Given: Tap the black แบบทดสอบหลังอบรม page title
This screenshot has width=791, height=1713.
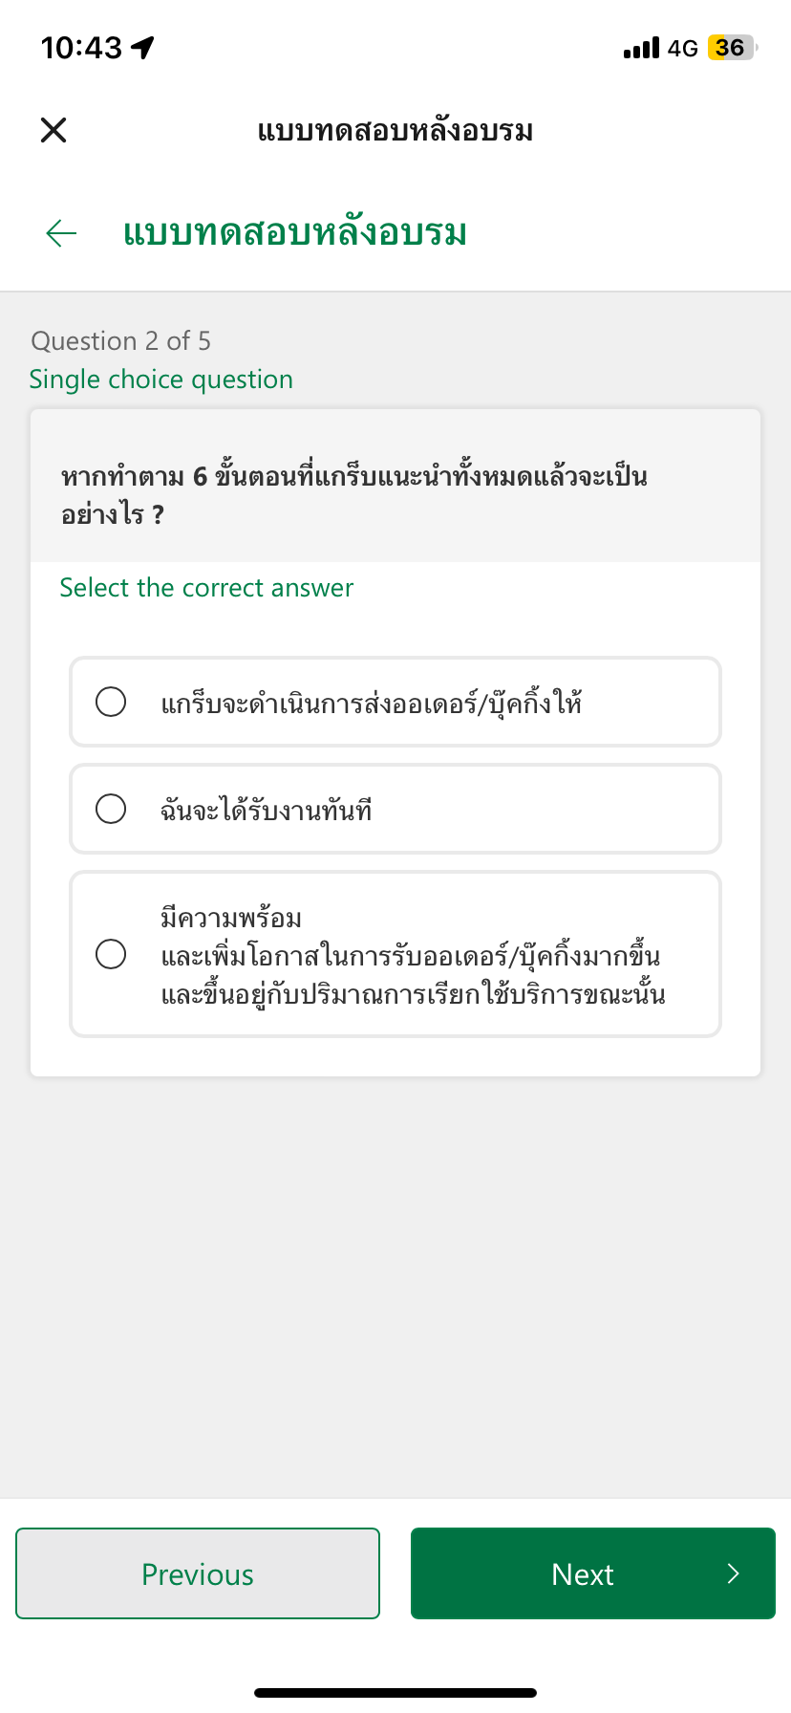Looking at the screenshot, I should pyautogui.click(x=395, y=130).
